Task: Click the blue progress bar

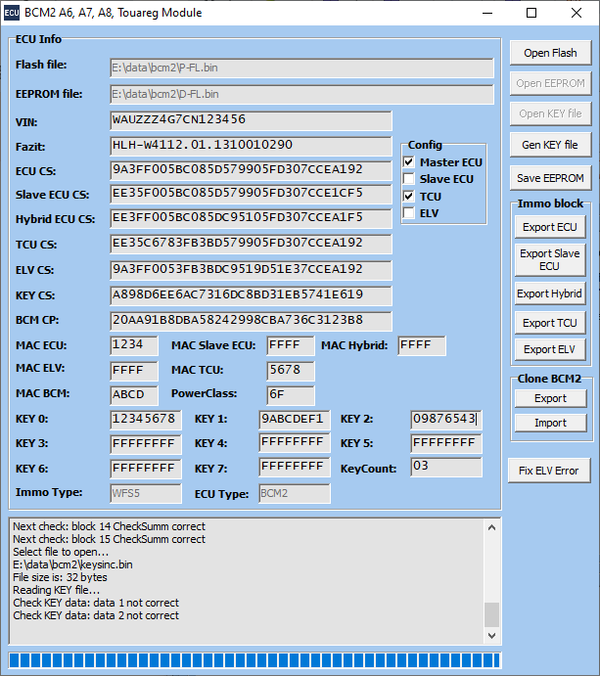Action: pyautogui.click(x=254, y=659)
